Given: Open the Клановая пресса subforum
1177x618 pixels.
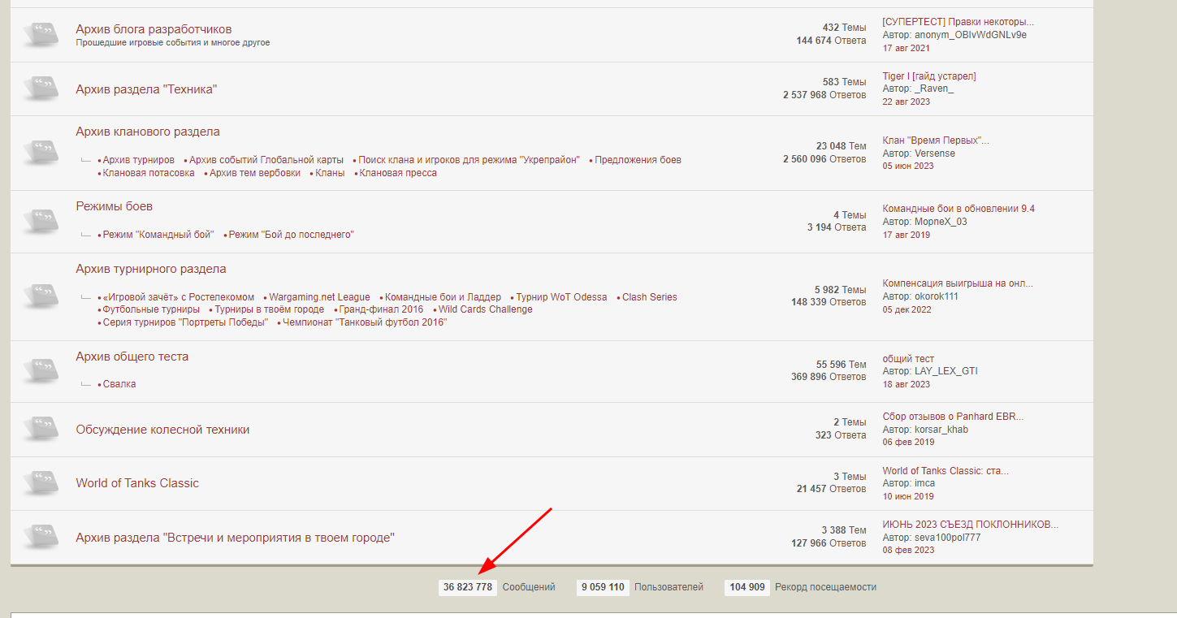Looking at the screenshot, I should (398, 173).
